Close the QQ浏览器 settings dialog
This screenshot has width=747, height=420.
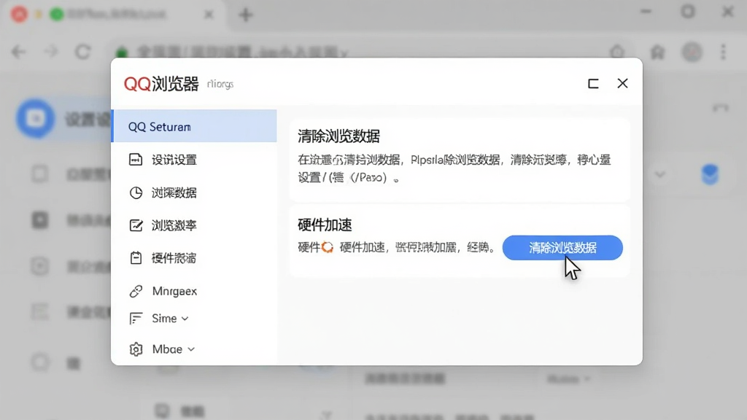[x=622, y=83]
